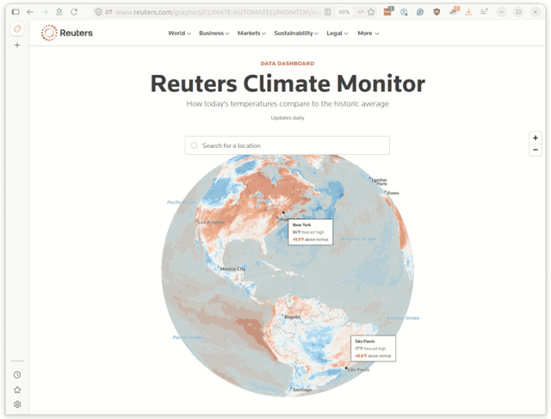Open the blue globe extension icon
Screen dimensions: 551x419
click(x=404, y=12)
